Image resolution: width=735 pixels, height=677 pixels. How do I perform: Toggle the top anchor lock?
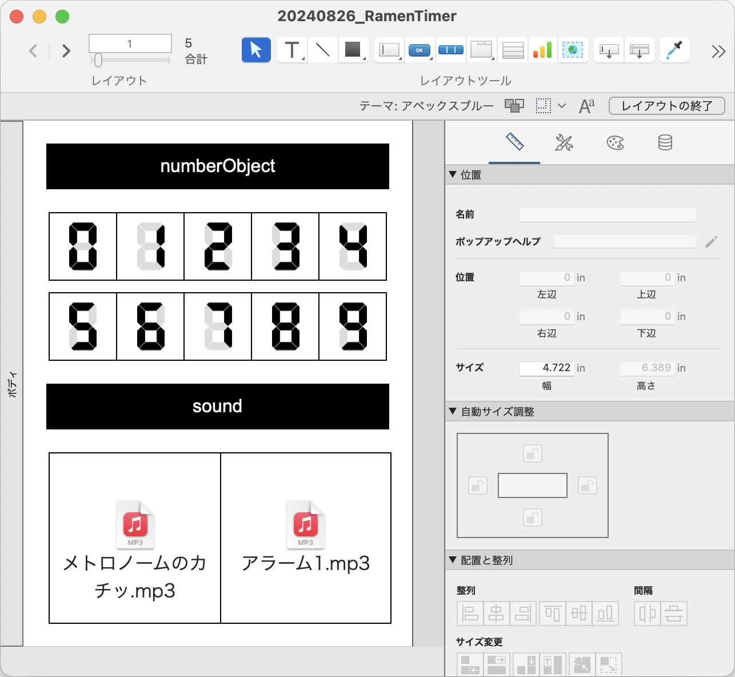click(533, 453)
